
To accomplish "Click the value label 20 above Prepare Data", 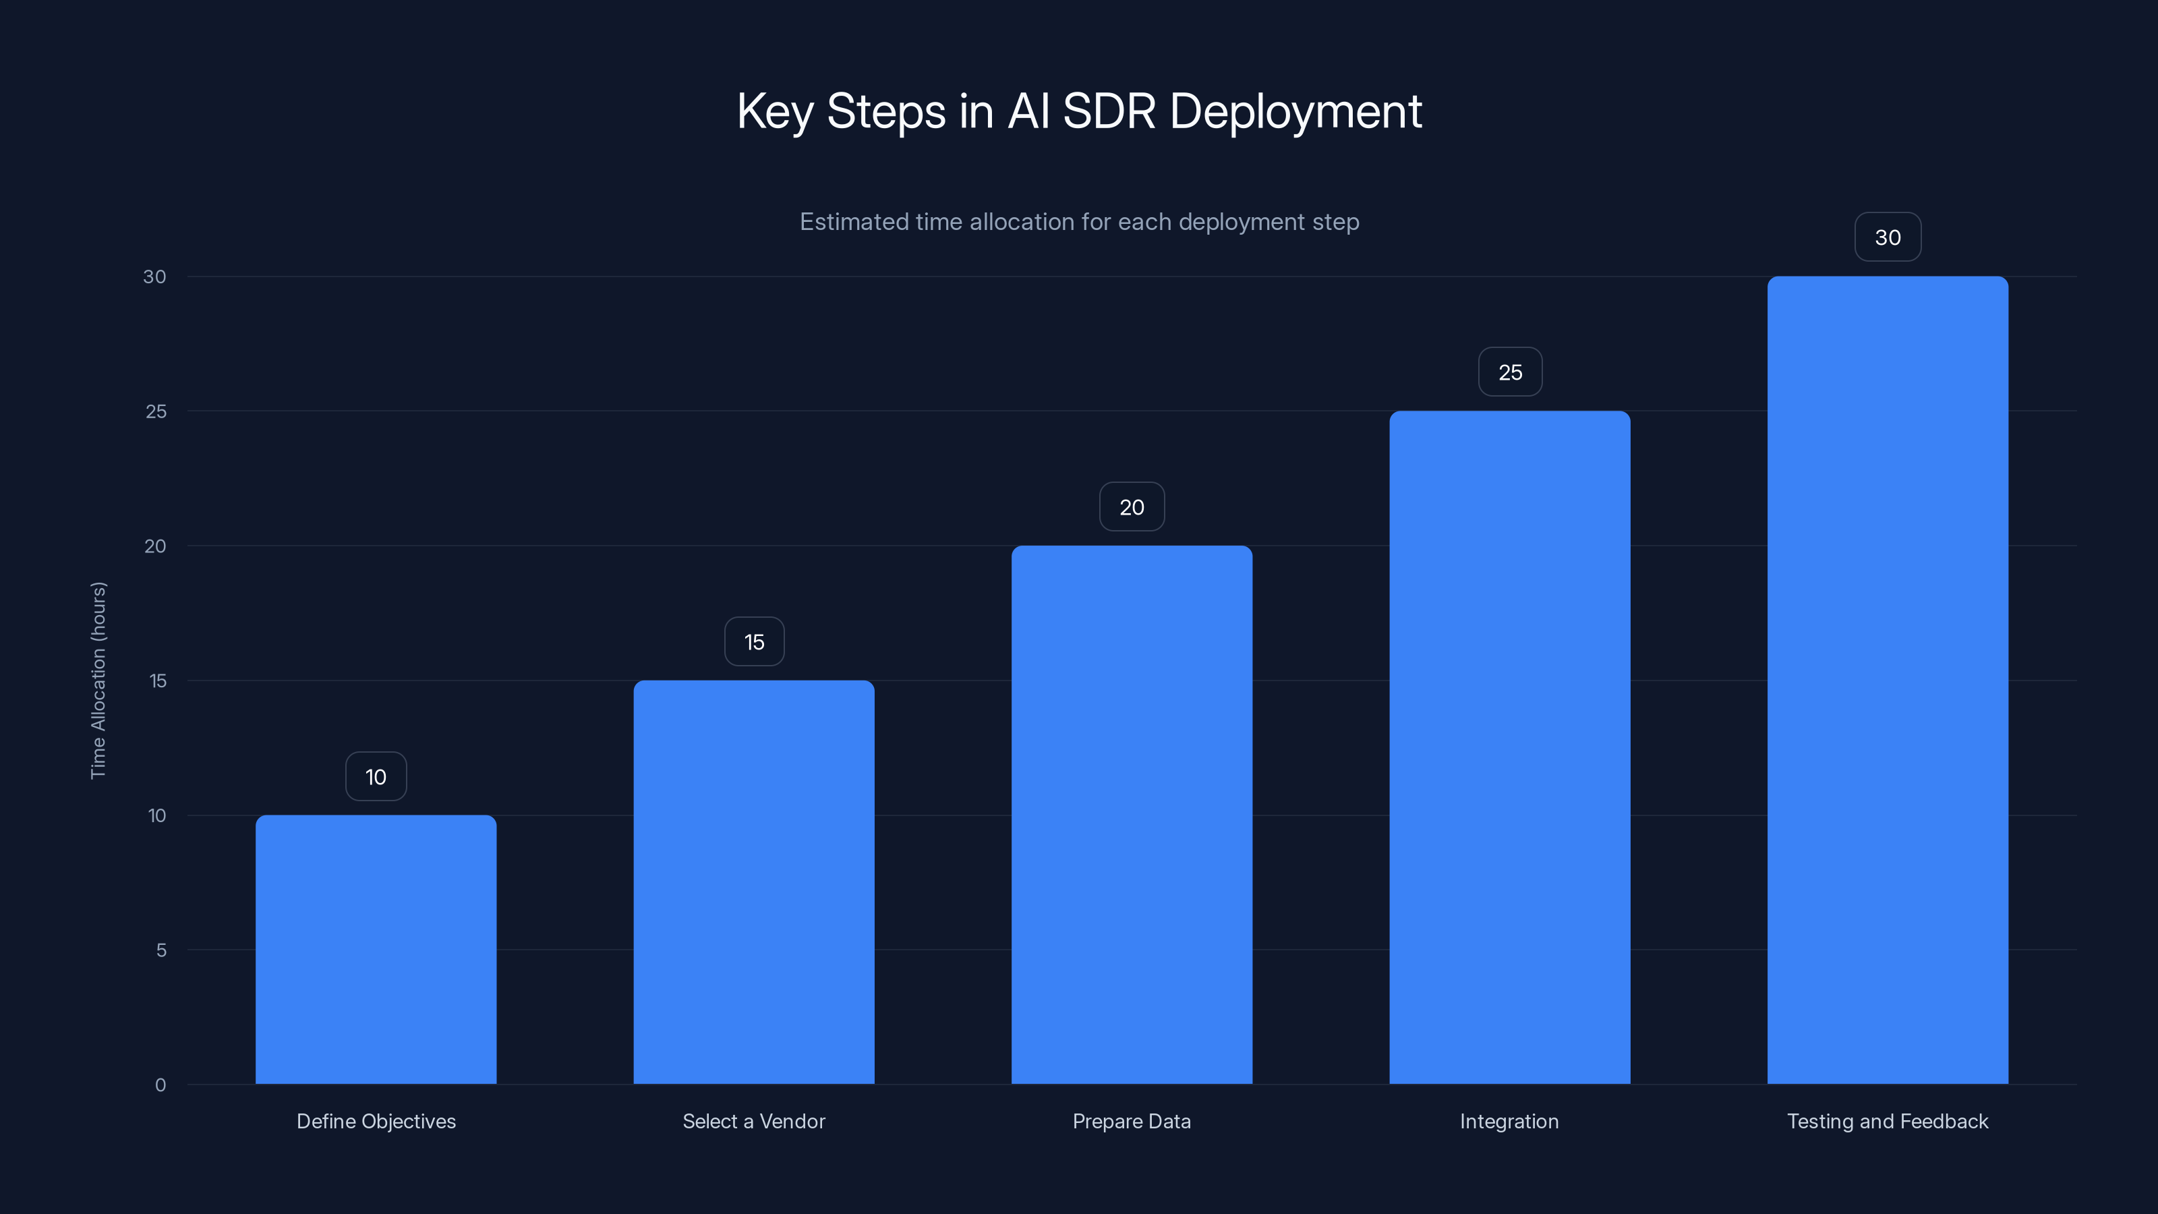I will (x=1132, y=507).
